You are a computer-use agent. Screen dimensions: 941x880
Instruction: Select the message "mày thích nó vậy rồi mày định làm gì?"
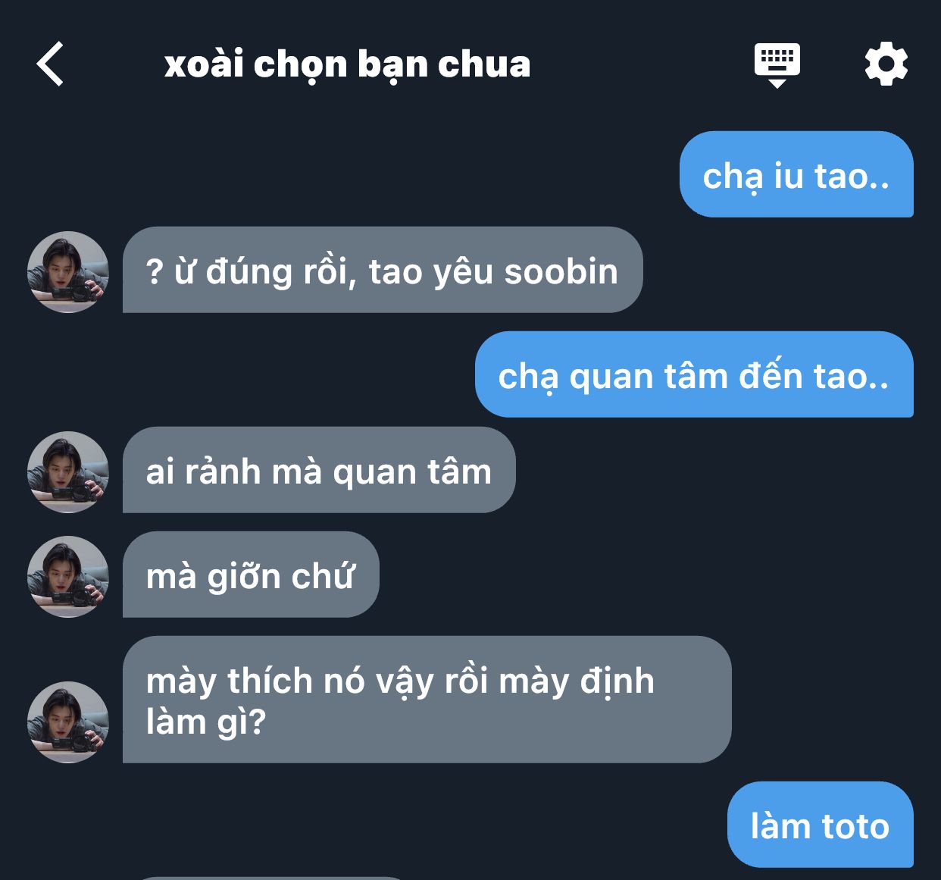click(x=427, y=700)
